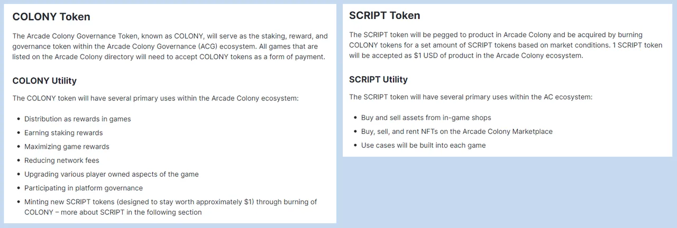The height and width of the screenshot is (228, 677).
Task: Click the SCRIPT Utility subheading
Action: pyautogui.click(x=378, y=80)
